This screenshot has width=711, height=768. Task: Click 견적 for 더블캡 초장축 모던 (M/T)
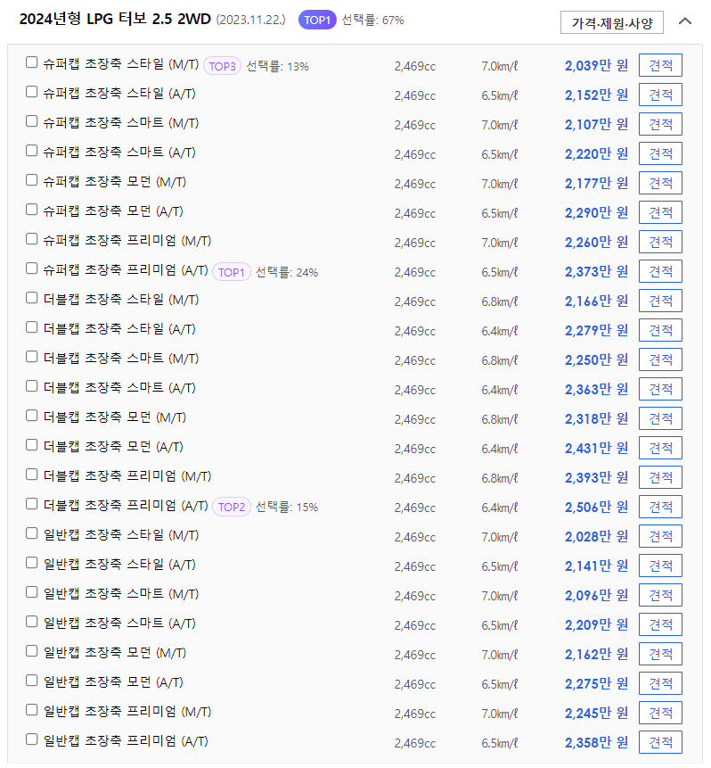point(660,418)
